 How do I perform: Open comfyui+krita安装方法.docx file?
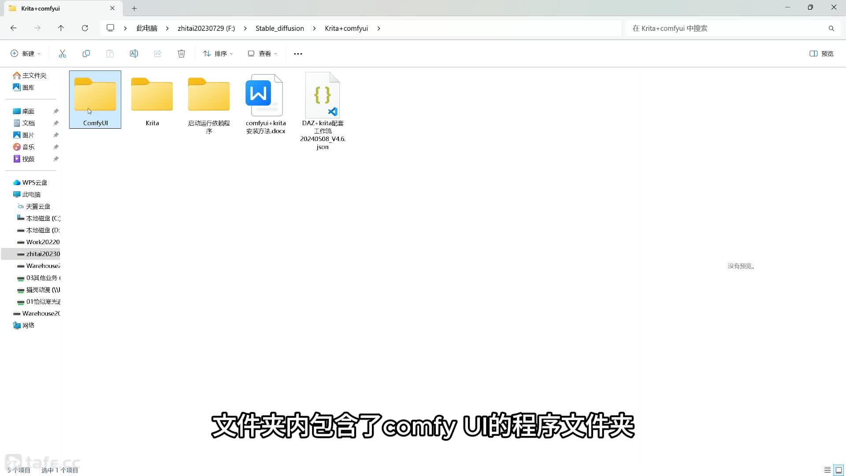(266, 104)
